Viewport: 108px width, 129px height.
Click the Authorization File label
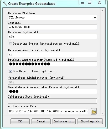coord(22,106)
